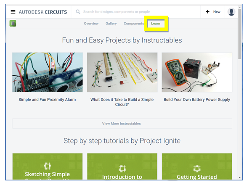The image size is (252, 188).
Task: Click What Does it Take to Build a Simple Circuit
Action: [x=122, y=102]
